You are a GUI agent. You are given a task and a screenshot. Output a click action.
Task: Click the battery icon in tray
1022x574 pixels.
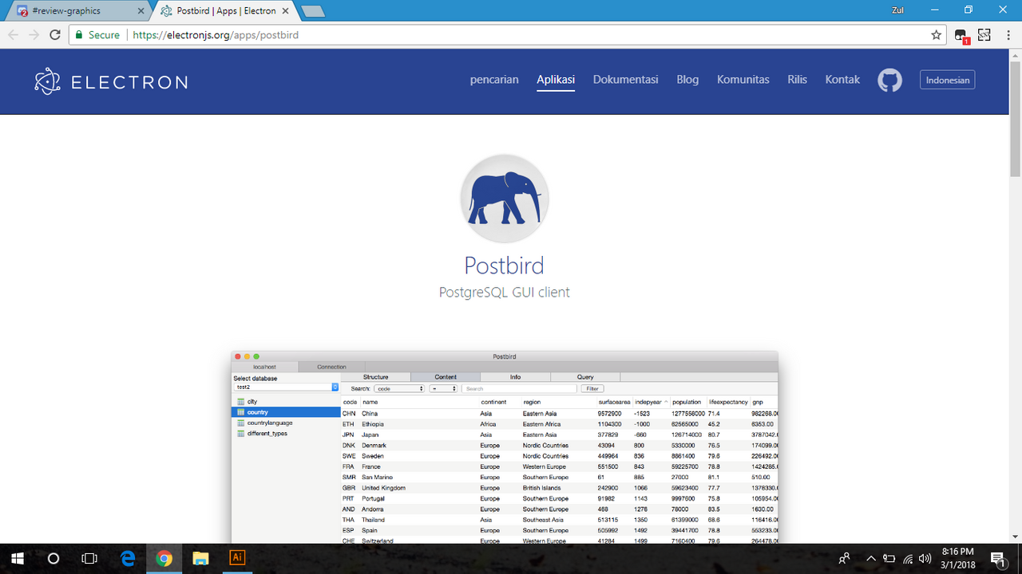coord(889,558)
